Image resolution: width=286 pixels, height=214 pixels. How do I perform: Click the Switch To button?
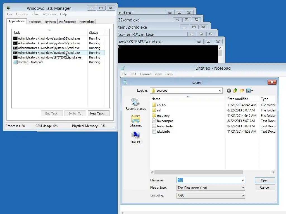point(75,113)
